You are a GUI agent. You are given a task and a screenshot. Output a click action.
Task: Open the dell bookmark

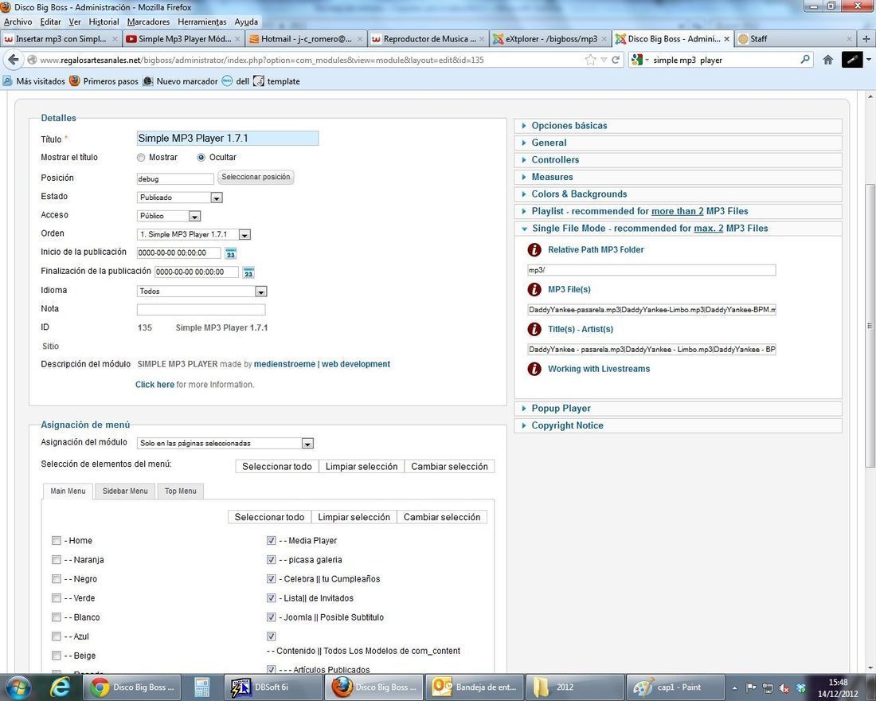(x=236, y=81)
